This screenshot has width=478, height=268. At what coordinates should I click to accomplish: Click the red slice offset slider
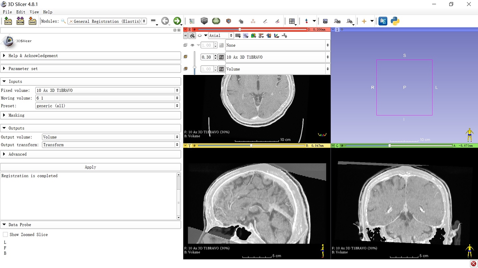[x=240, y=30]
